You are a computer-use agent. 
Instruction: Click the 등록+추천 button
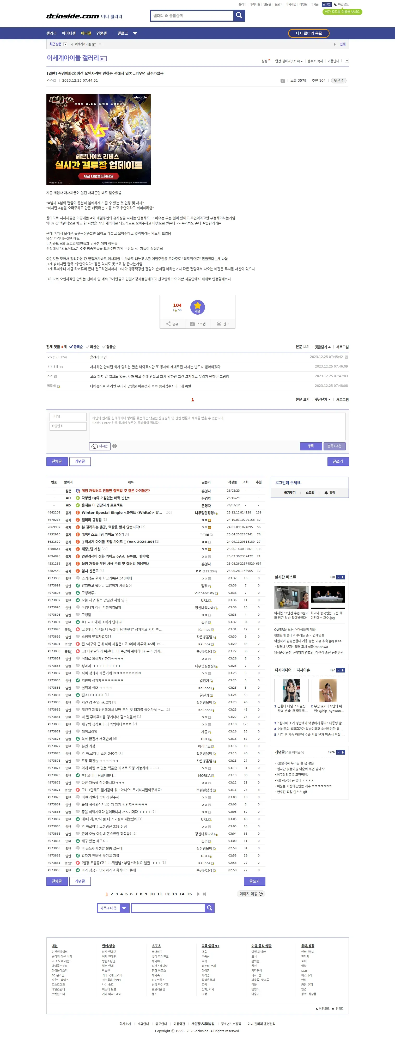tap(335, 446)
